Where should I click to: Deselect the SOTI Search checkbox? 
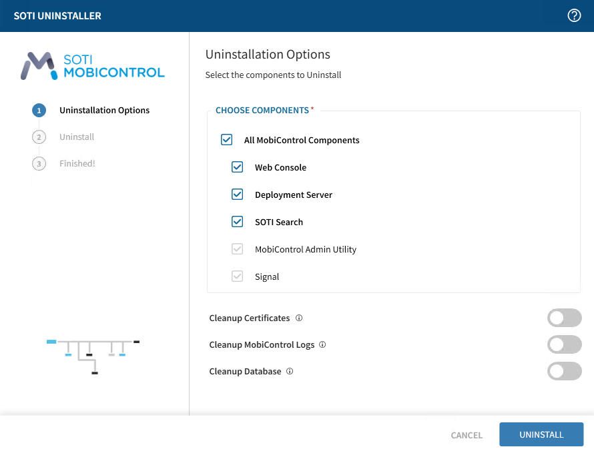[x=237, y=222]
